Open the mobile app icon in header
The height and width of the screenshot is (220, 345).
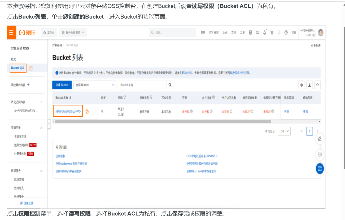(x=250, y=33)
